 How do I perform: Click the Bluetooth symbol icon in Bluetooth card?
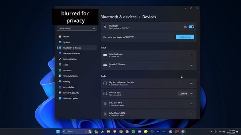coord(105,27)
